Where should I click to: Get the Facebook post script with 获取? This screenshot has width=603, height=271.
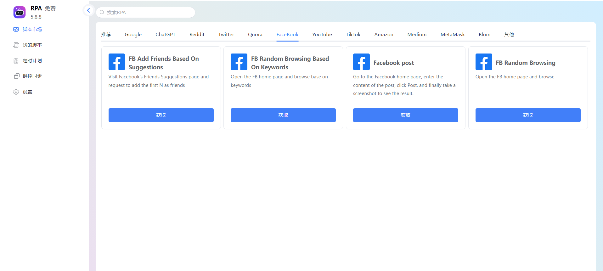click(406, 115)
